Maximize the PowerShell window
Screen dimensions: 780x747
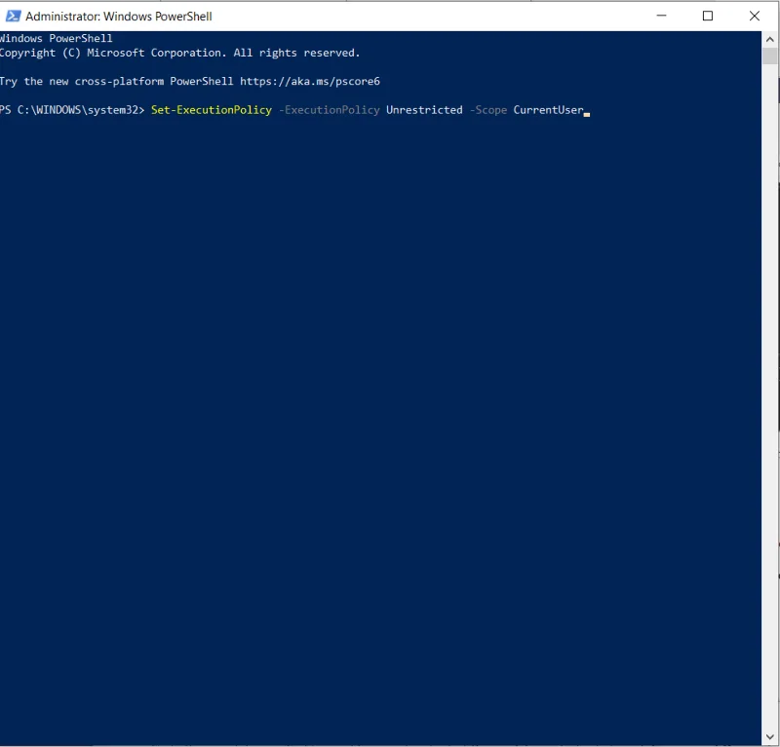(x=709, y=16)
